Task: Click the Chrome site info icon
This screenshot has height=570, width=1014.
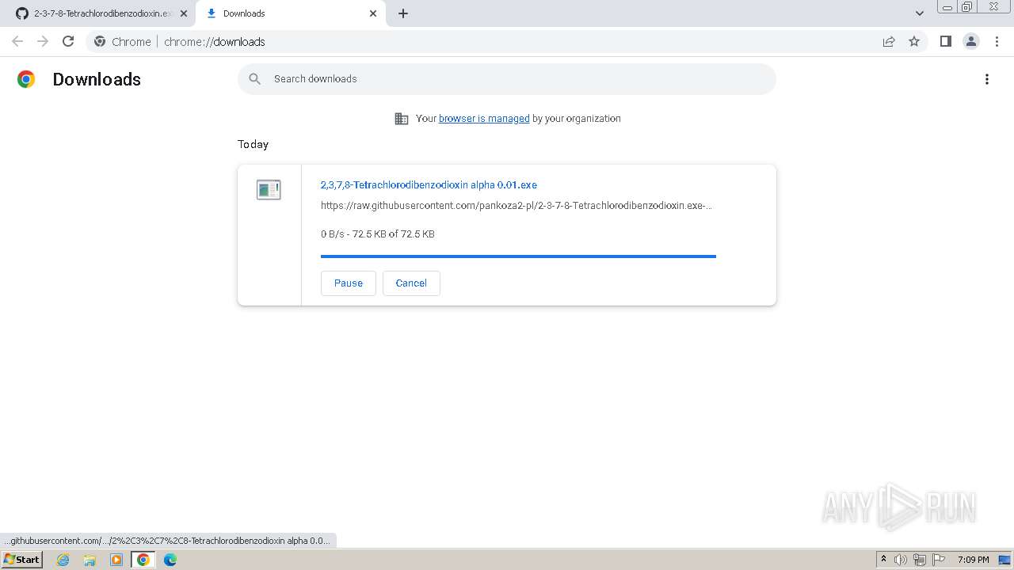Action: 100,41
